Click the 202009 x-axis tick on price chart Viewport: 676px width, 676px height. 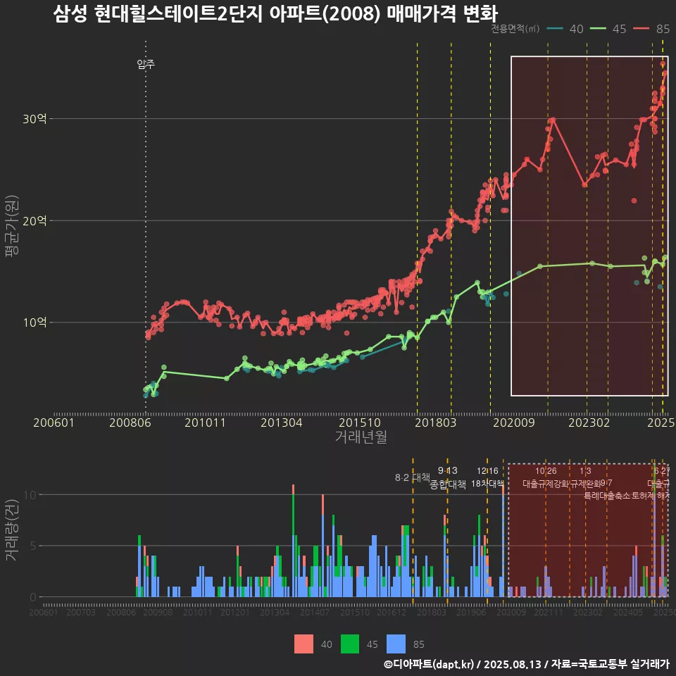click(x=514, y=423)
